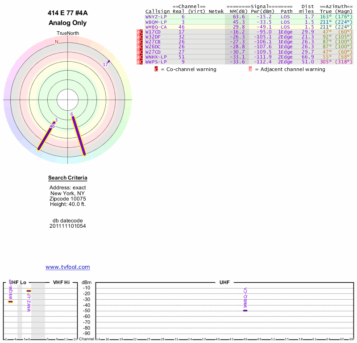Click the co-channel warning icon beside W17CD
Image resolution: width=357 pixels, height=343 pixels.
click(141, 32)
